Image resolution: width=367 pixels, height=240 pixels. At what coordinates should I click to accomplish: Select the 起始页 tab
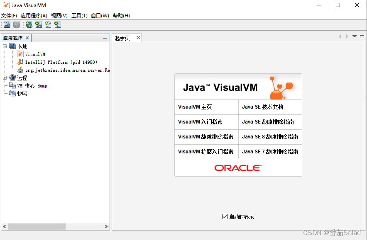pyautogui.click(x=122, y=38)
